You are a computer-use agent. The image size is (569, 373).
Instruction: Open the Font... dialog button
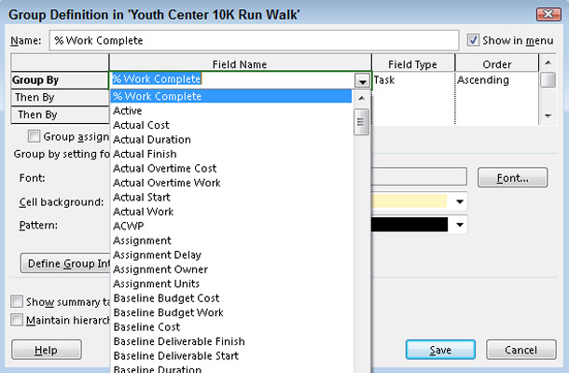point(511,177)
